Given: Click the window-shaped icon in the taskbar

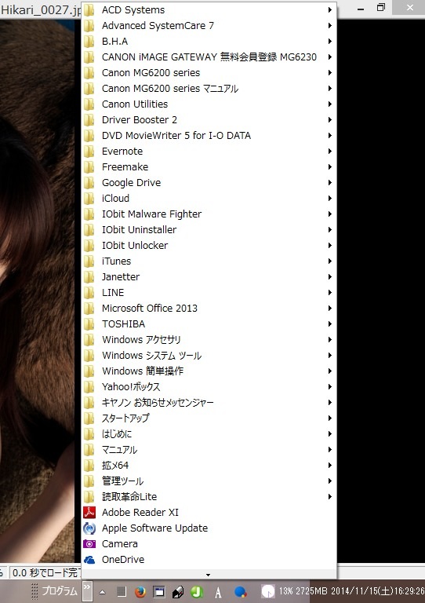Looking at the screenshot, I should click(x=158, y=591).
